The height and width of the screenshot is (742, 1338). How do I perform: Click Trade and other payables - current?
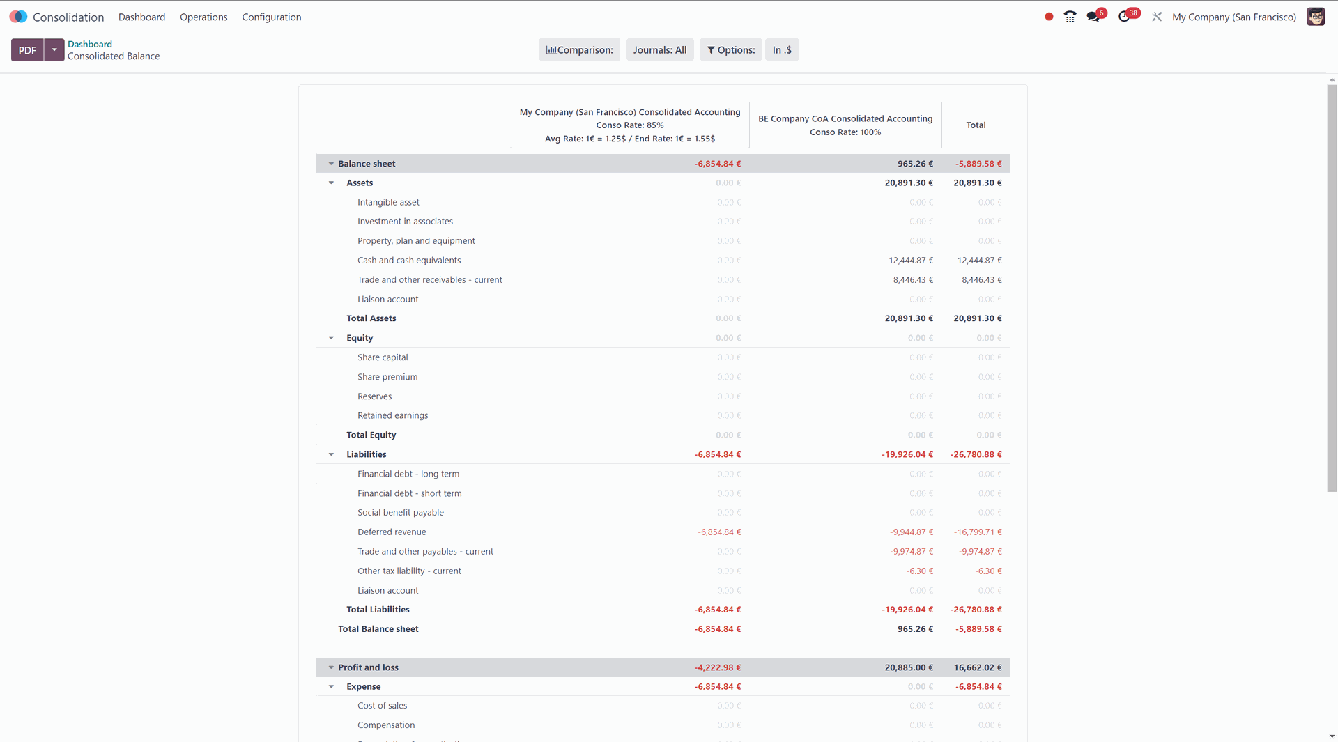tap(425, 551)
